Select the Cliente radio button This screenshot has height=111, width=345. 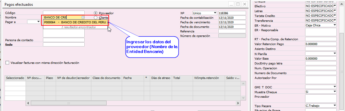coord(96,18)
